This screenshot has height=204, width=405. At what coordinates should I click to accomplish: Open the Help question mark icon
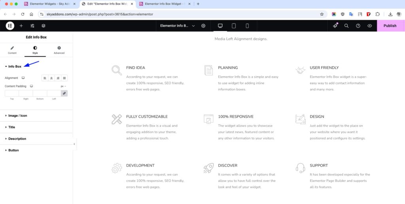pos(358,26)
